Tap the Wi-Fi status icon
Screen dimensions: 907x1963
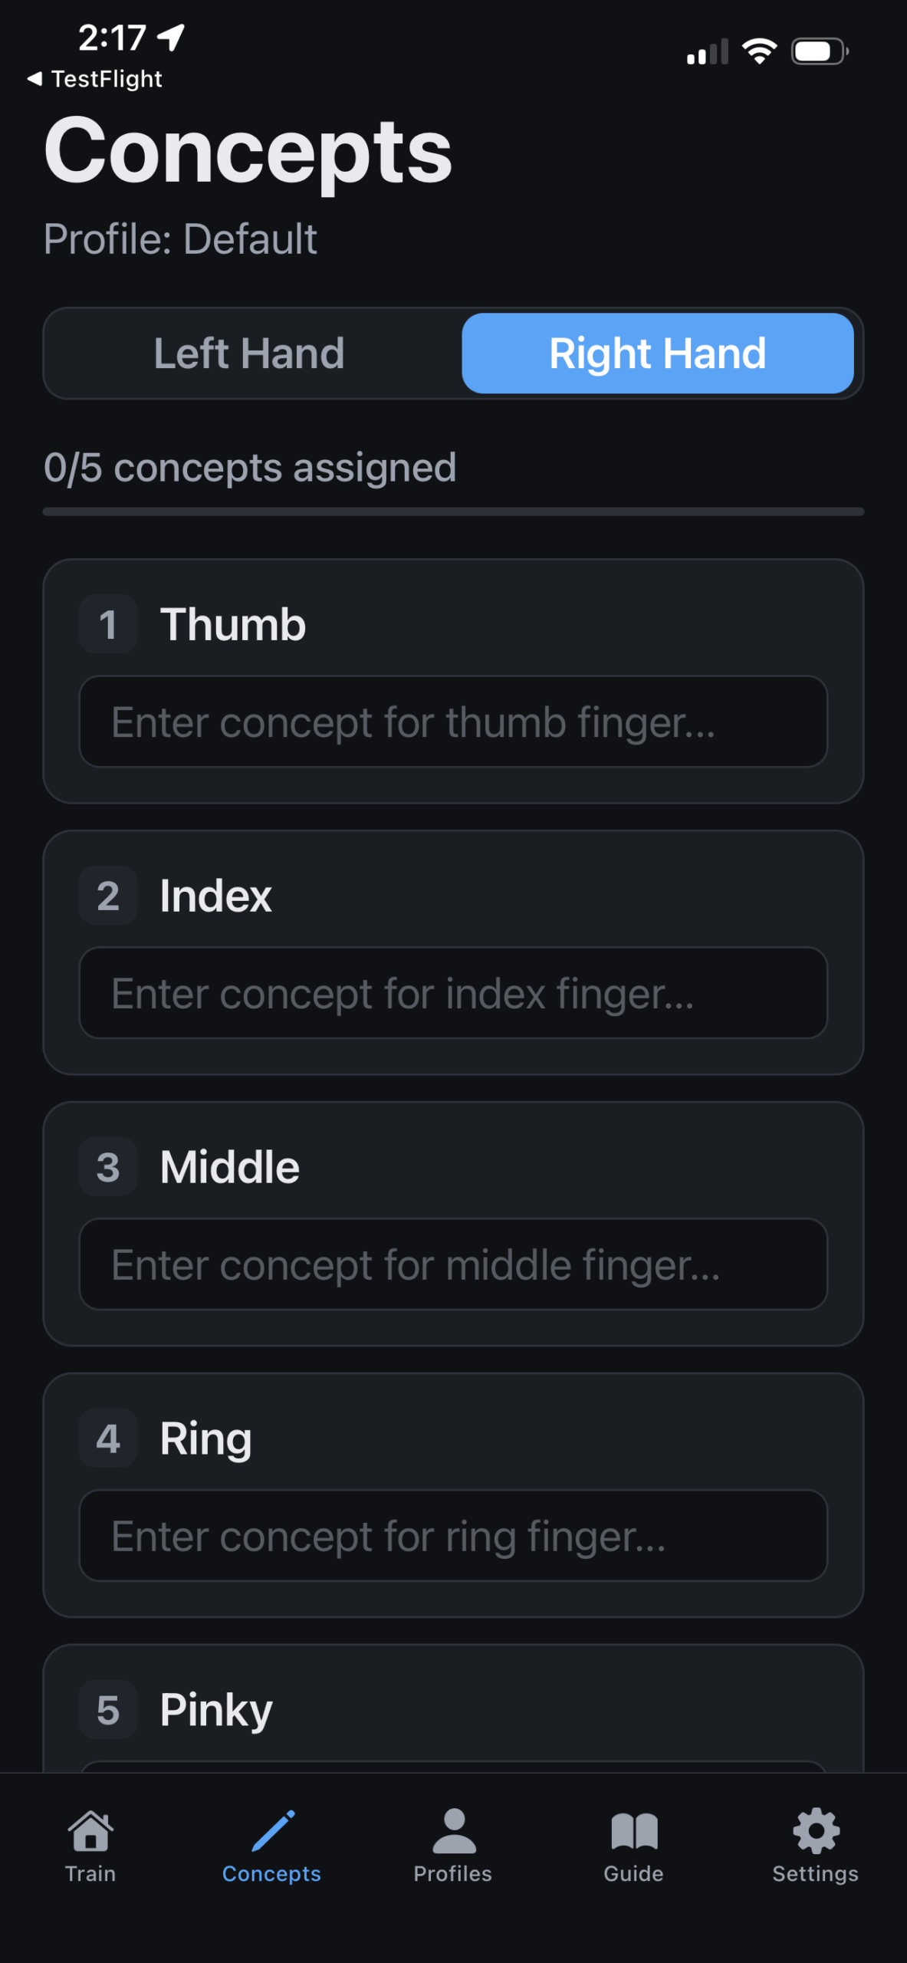pyautogui.click(x=759, y=52)
